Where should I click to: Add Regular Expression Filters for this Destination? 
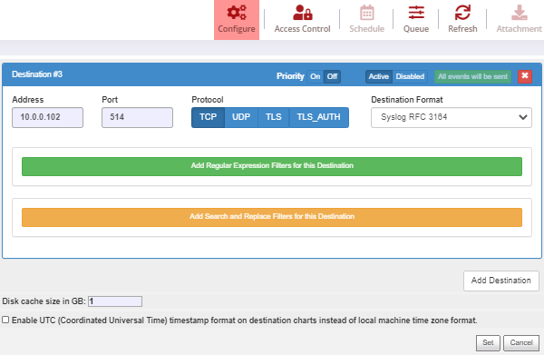[x=272, y=166]
